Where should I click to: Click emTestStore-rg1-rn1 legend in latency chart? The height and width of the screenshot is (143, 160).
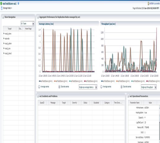76,81
